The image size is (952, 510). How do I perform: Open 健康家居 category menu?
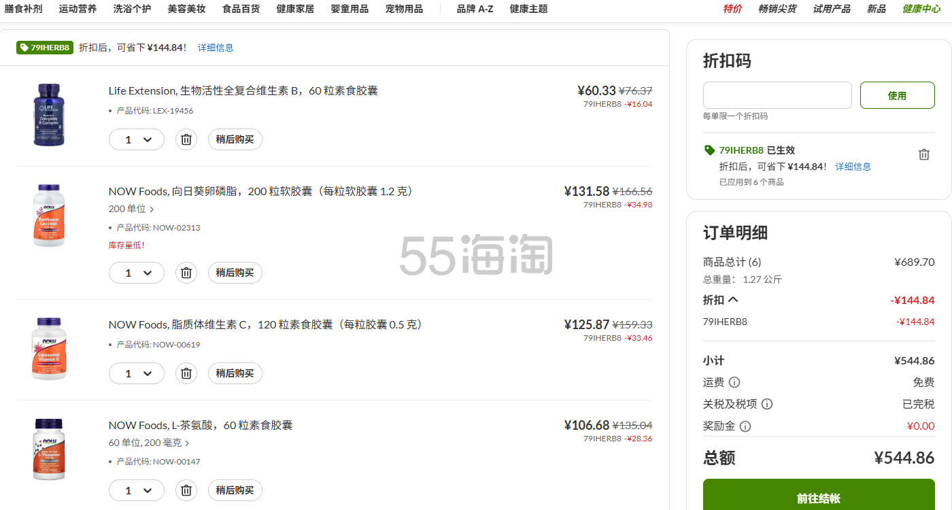[295, 9]
